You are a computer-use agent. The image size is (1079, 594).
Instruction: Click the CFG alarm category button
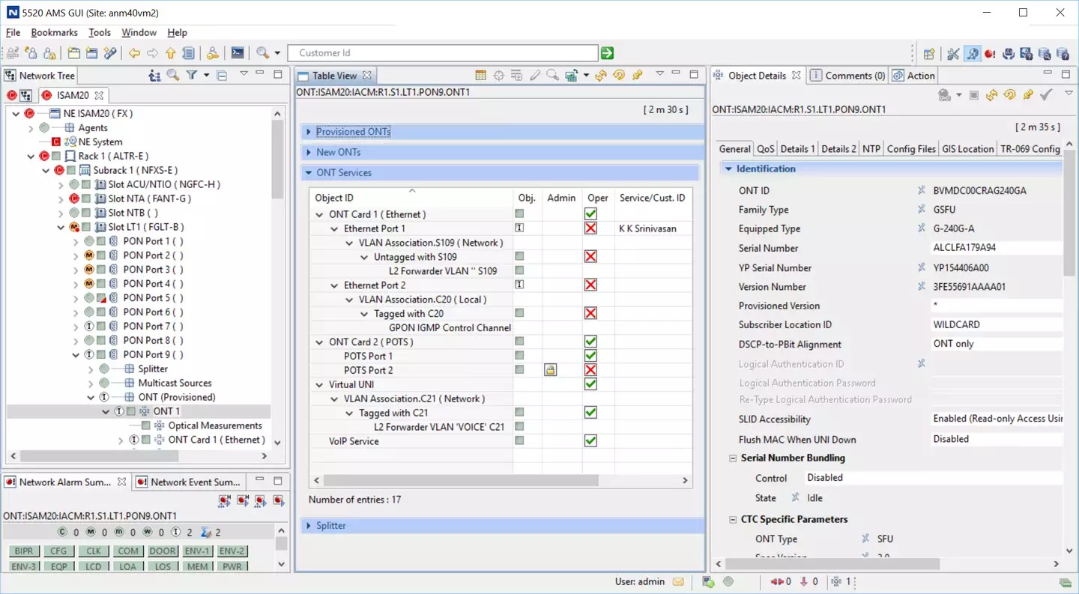click(58, 551)
